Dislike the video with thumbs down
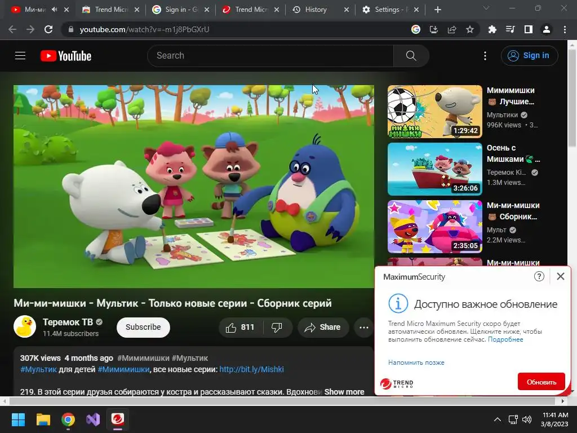This screenshot has width=577, height=433. (x=277, y=328)
